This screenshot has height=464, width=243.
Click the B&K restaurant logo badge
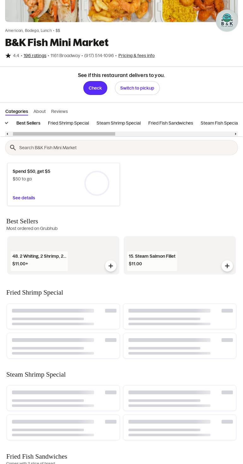pos(227,21)
